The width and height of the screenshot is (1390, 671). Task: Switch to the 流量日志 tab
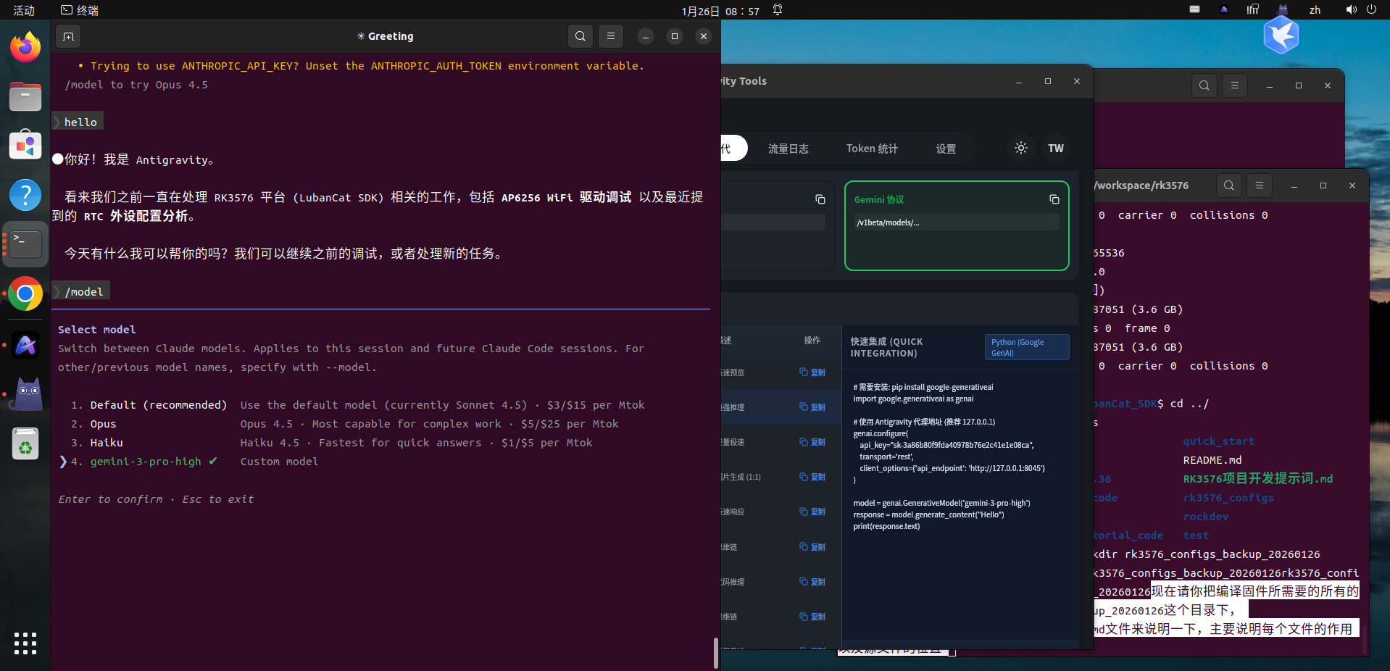click(x=788, y=149)
